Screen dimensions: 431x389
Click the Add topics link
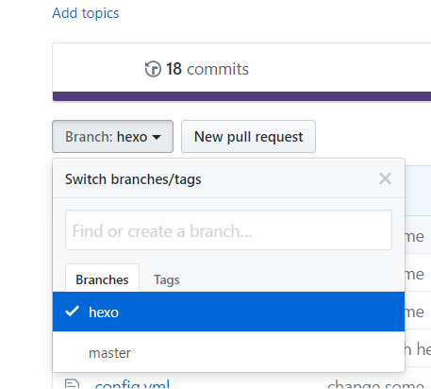pos(86,13)
